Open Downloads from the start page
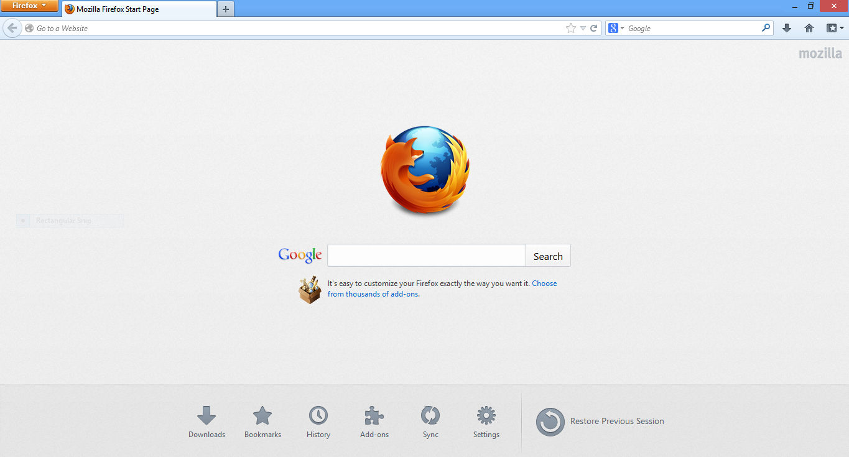 [206, 422]
